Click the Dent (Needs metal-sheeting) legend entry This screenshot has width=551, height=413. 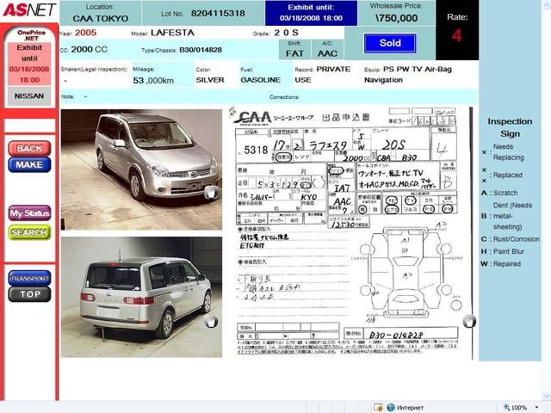click(x=507, y=216)
